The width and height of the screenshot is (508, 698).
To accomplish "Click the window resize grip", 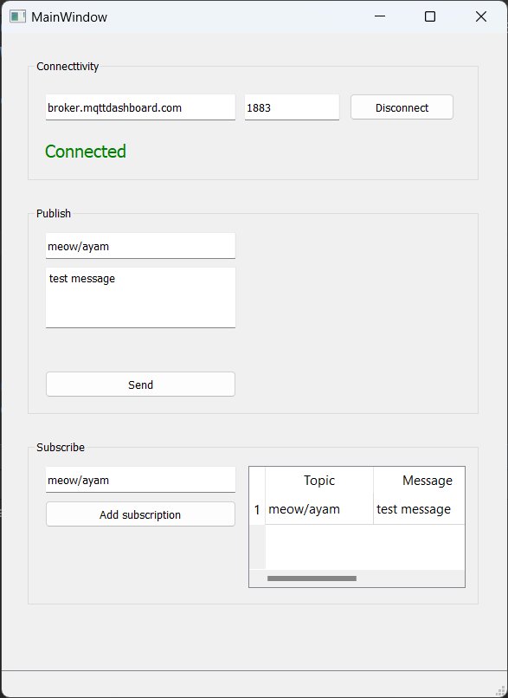I will point(501,691).
